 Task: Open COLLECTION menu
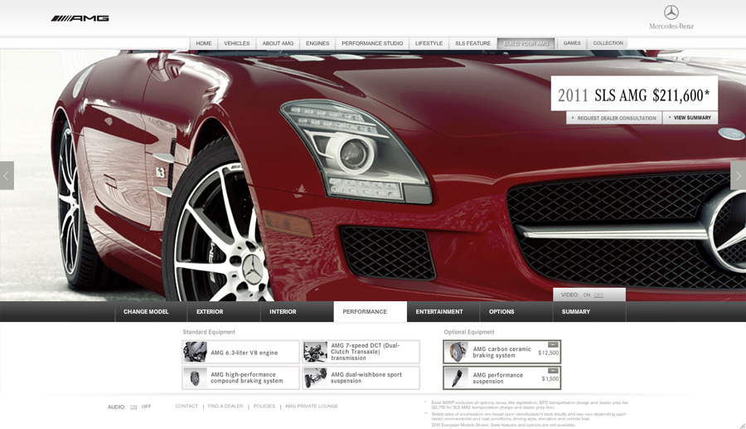tap(608, 43)
